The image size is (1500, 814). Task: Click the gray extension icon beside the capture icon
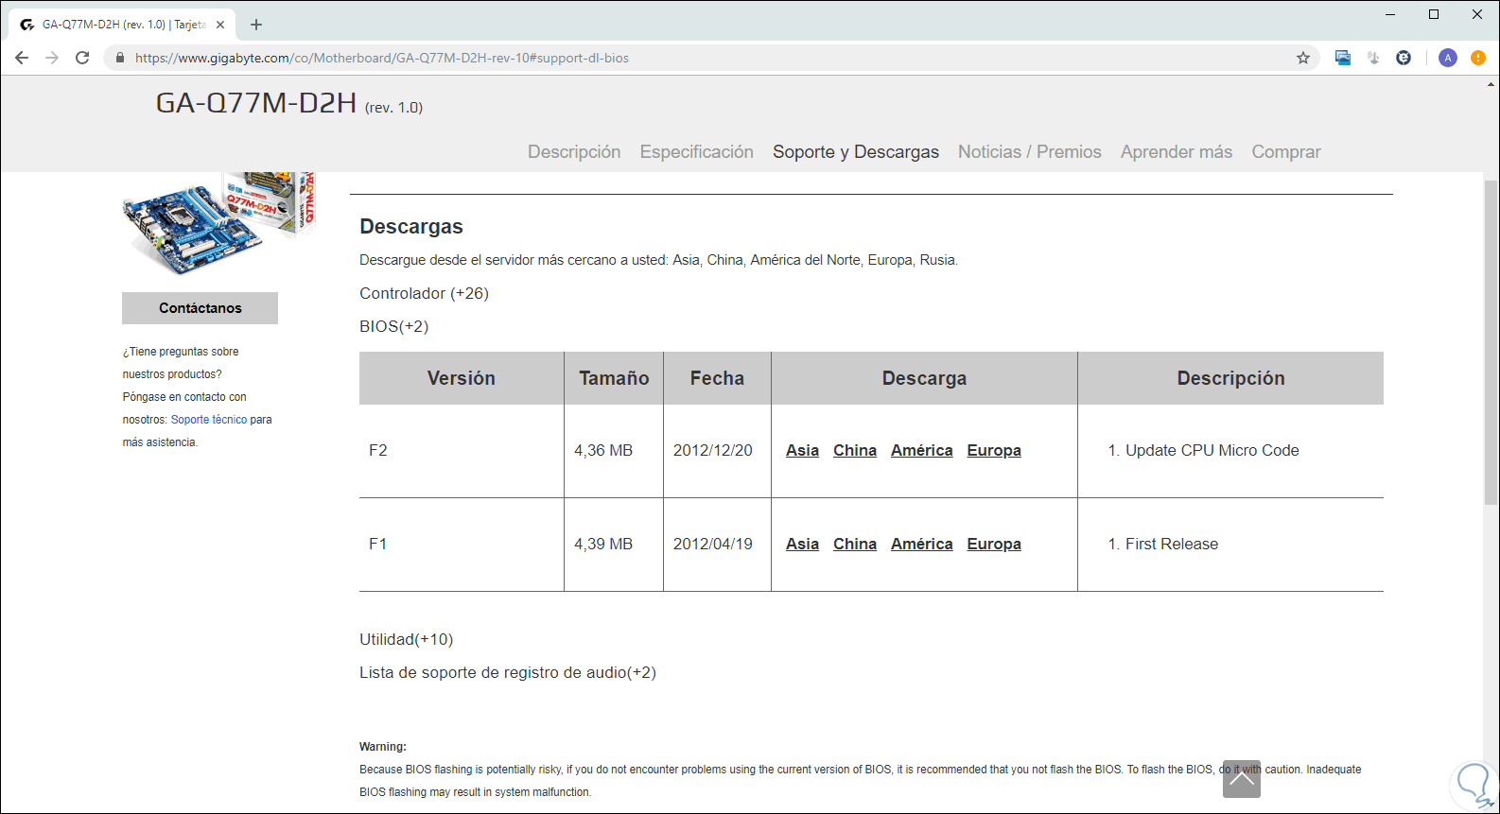point(1373,58)
